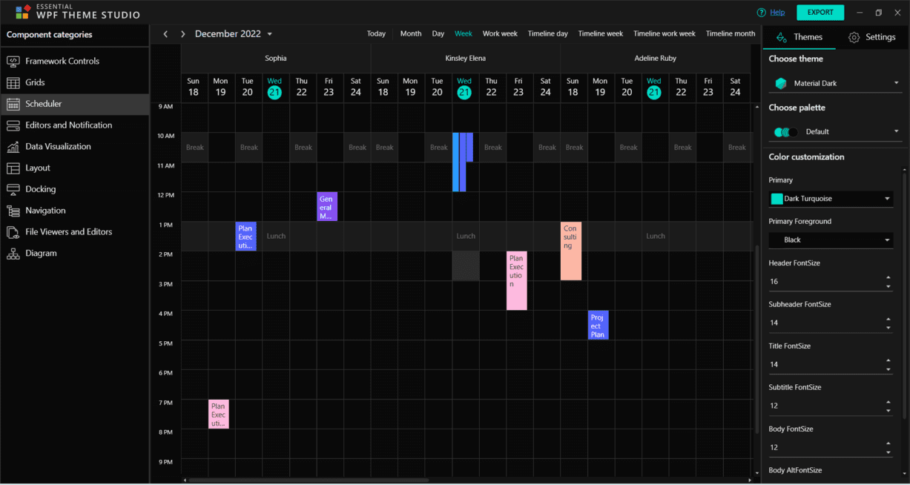Toggle the Default palette switch

tap(785, 131)
